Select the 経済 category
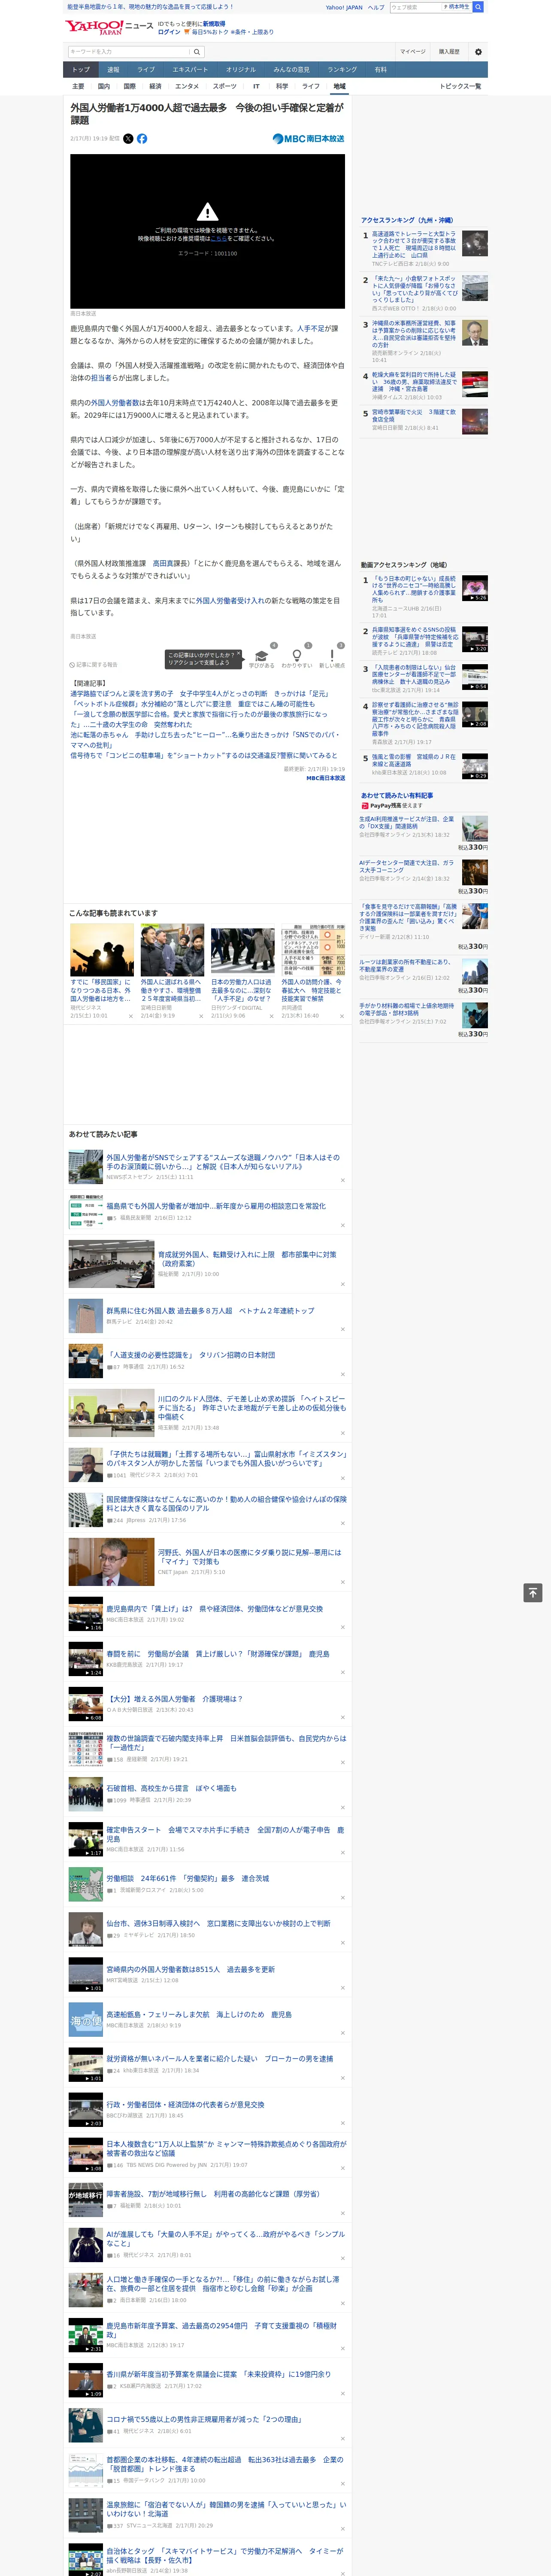This screenshot has width=551, height=2576. [155, 86]
